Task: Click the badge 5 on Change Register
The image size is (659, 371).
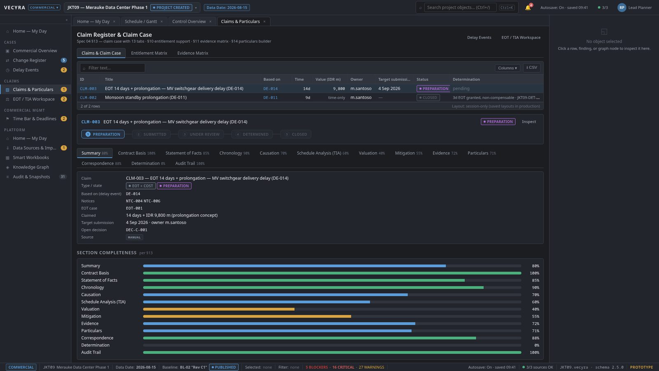Action: 63,60
